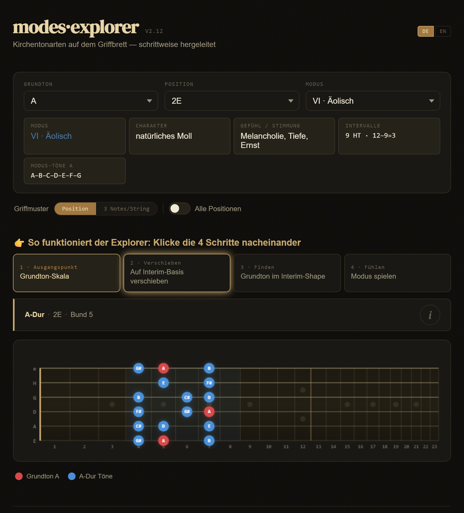The image size is (464, 513).
Task: Click the blue E note on H string
Action: tap(163, 383)
